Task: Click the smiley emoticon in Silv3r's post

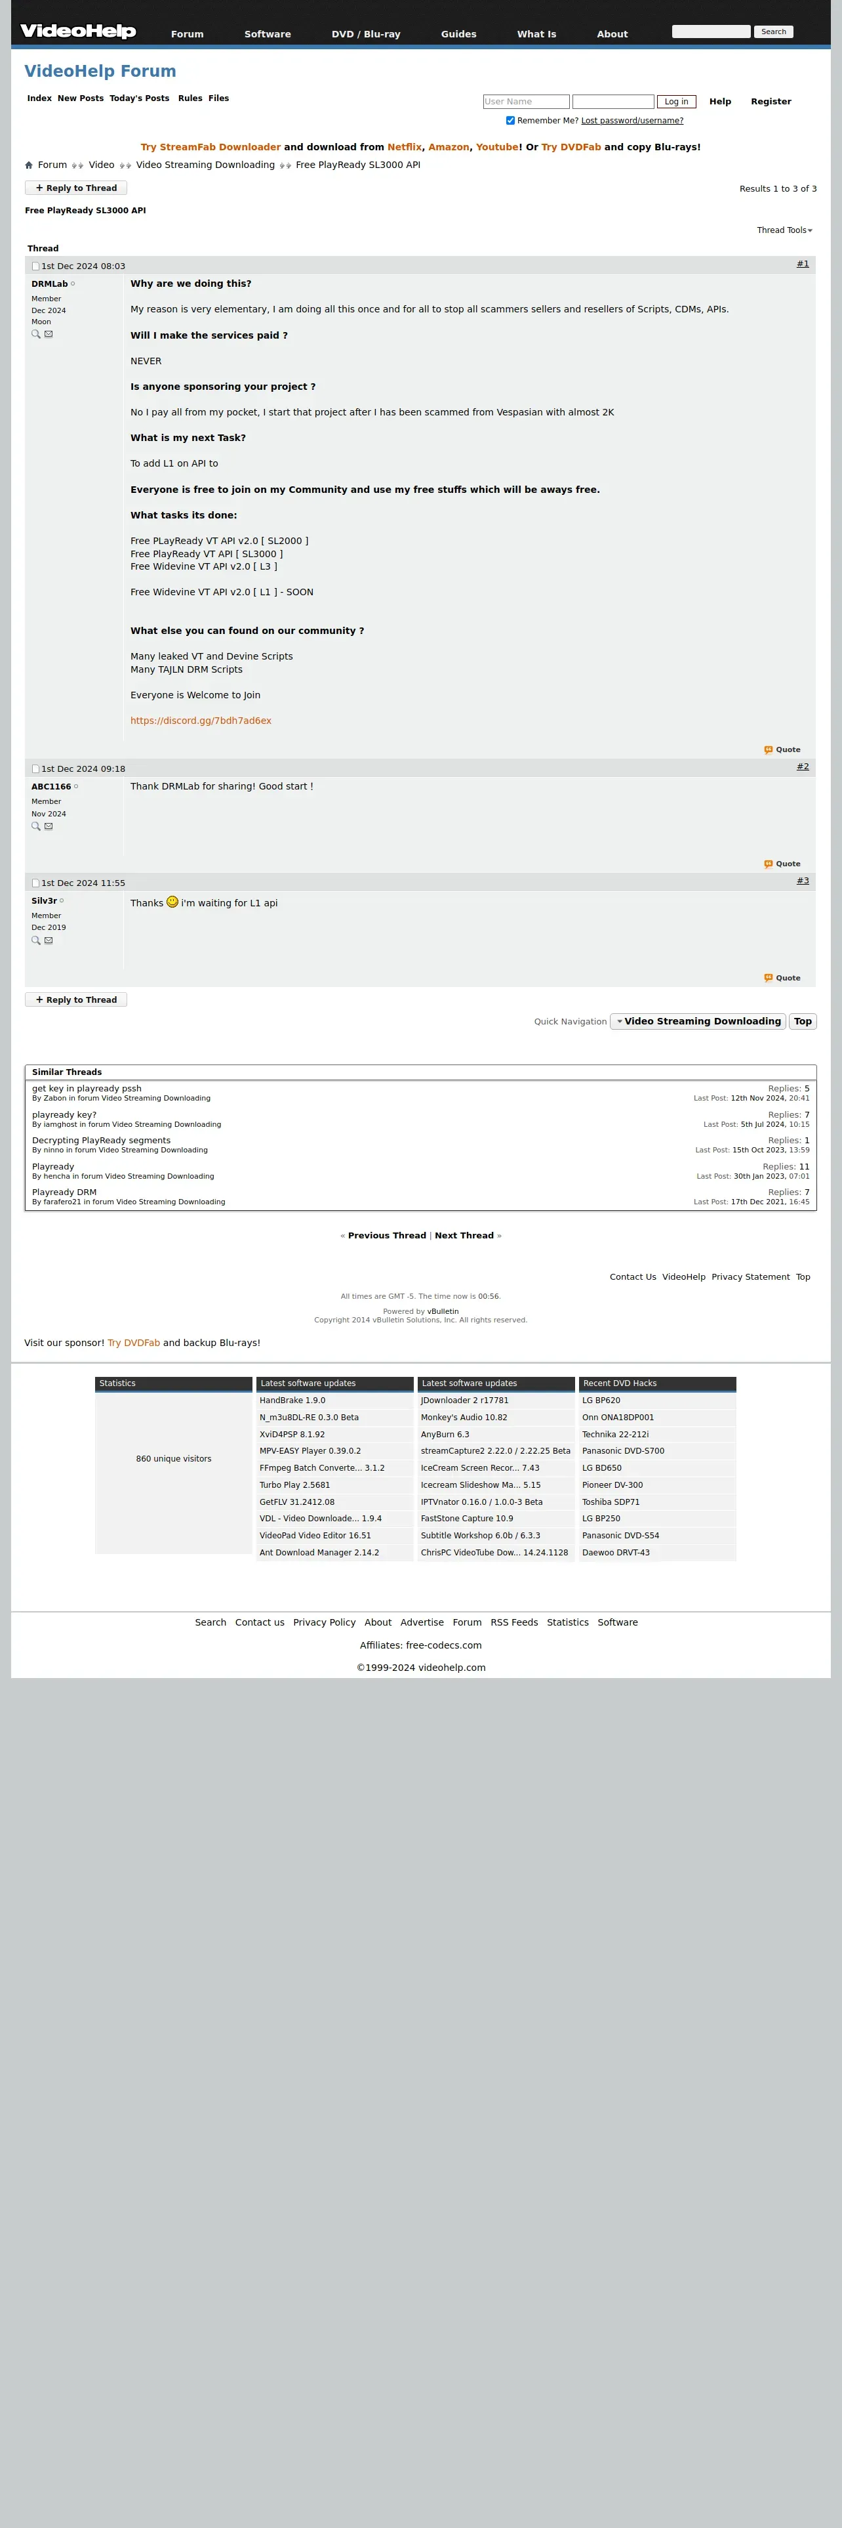Action: point(172,902)
